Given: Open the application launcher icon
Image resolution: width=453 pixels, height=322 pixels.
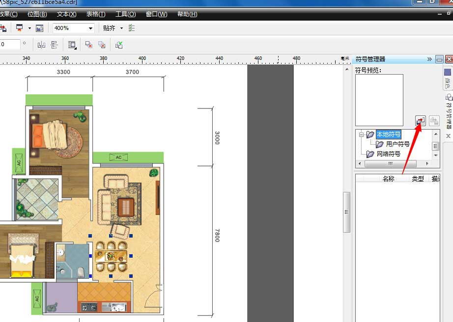Looking at the screenshot, I should 19,28.
